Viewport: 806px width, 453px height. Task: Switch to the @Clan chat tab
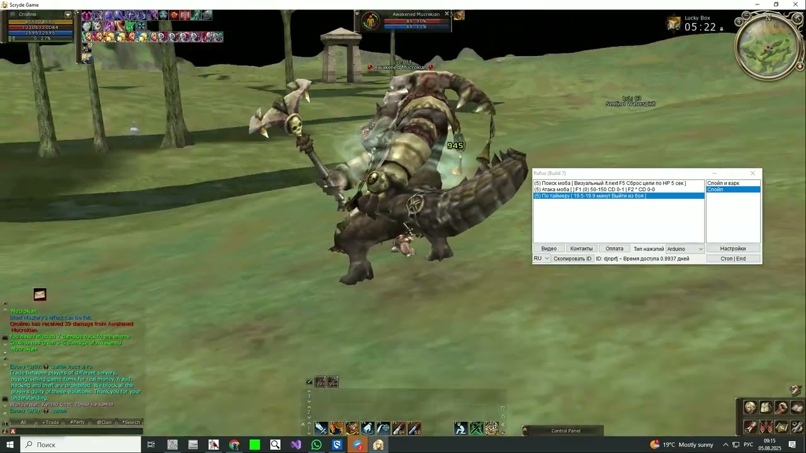point(104,422)
